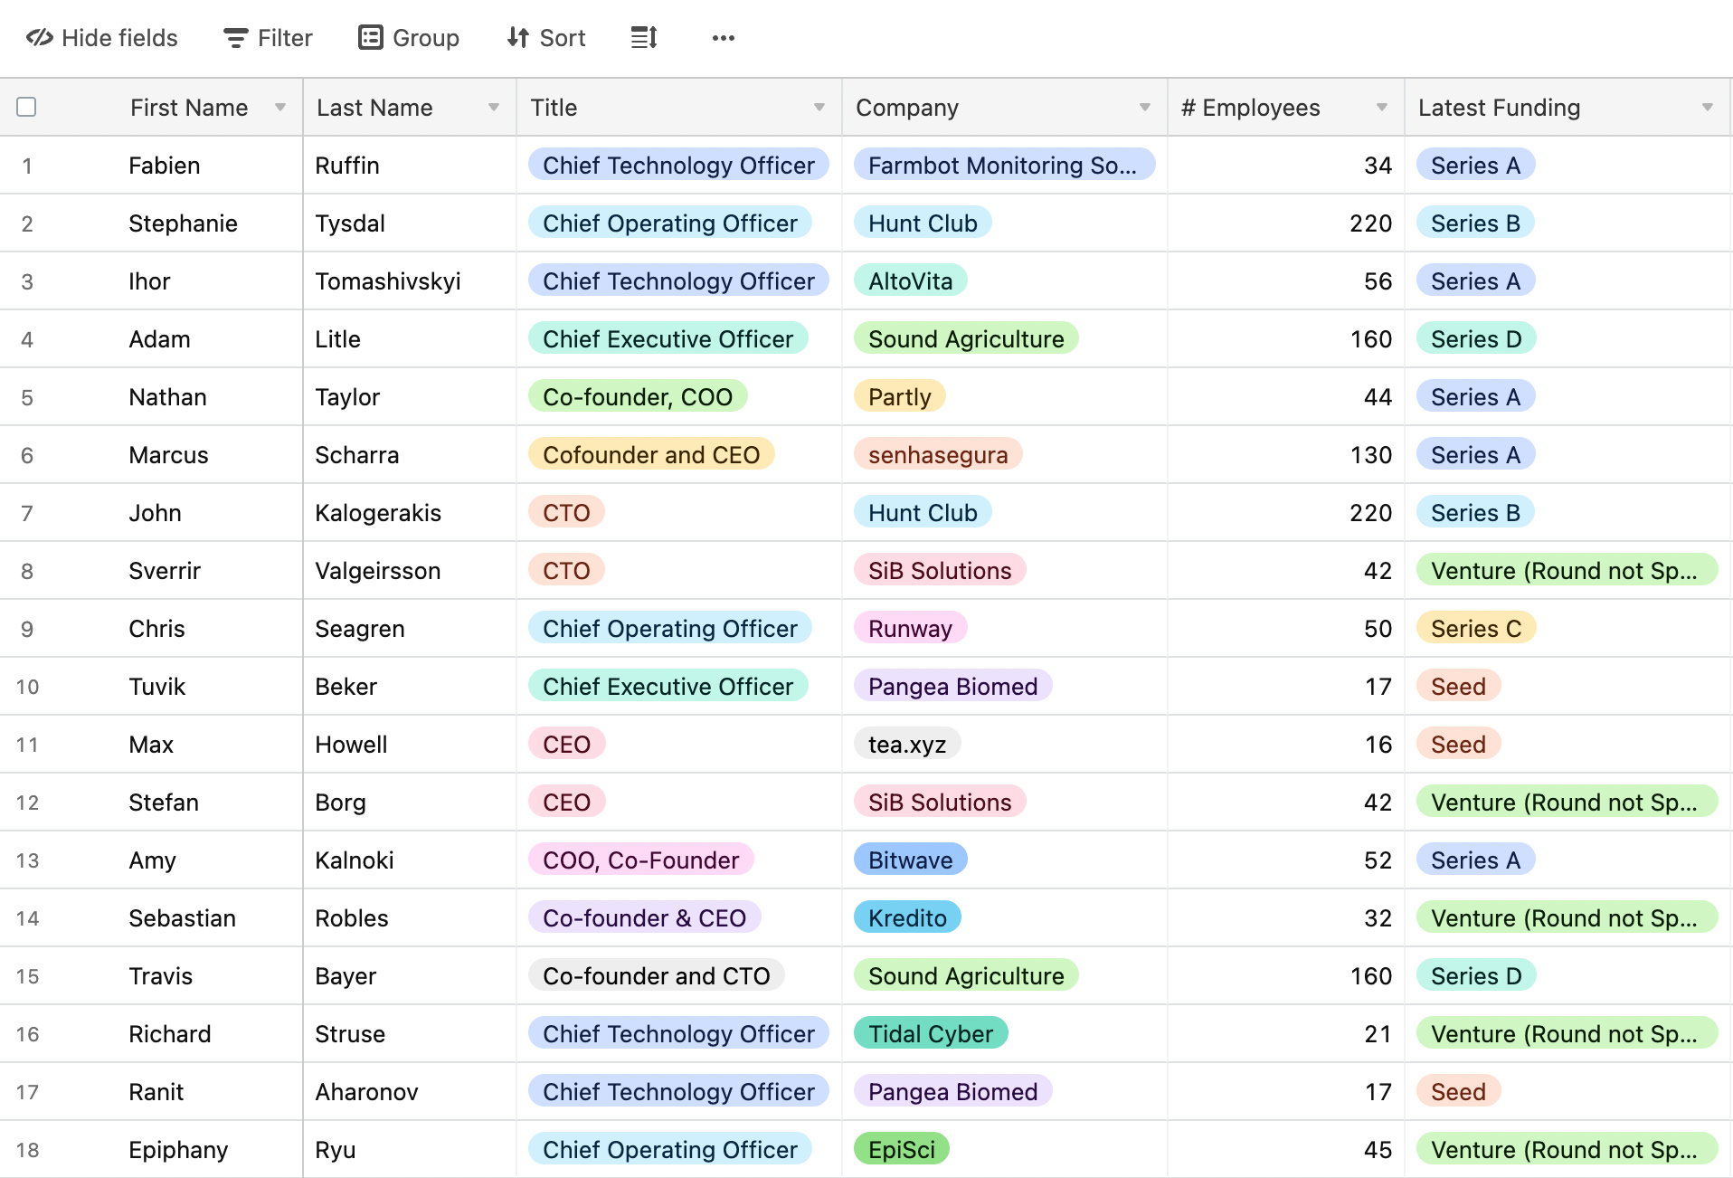The width and height of the screenshot is (1733, 1178).
Task: Click Epiphany Ryu's Chief Operating Officer tag
Action: tap(669, 1150)
